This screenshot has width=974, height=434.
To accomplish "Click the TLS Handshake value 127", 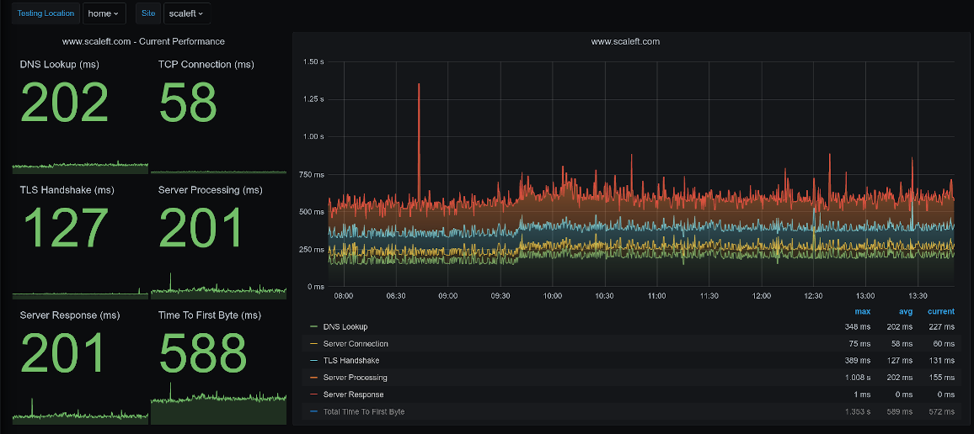I will [67, 228].
